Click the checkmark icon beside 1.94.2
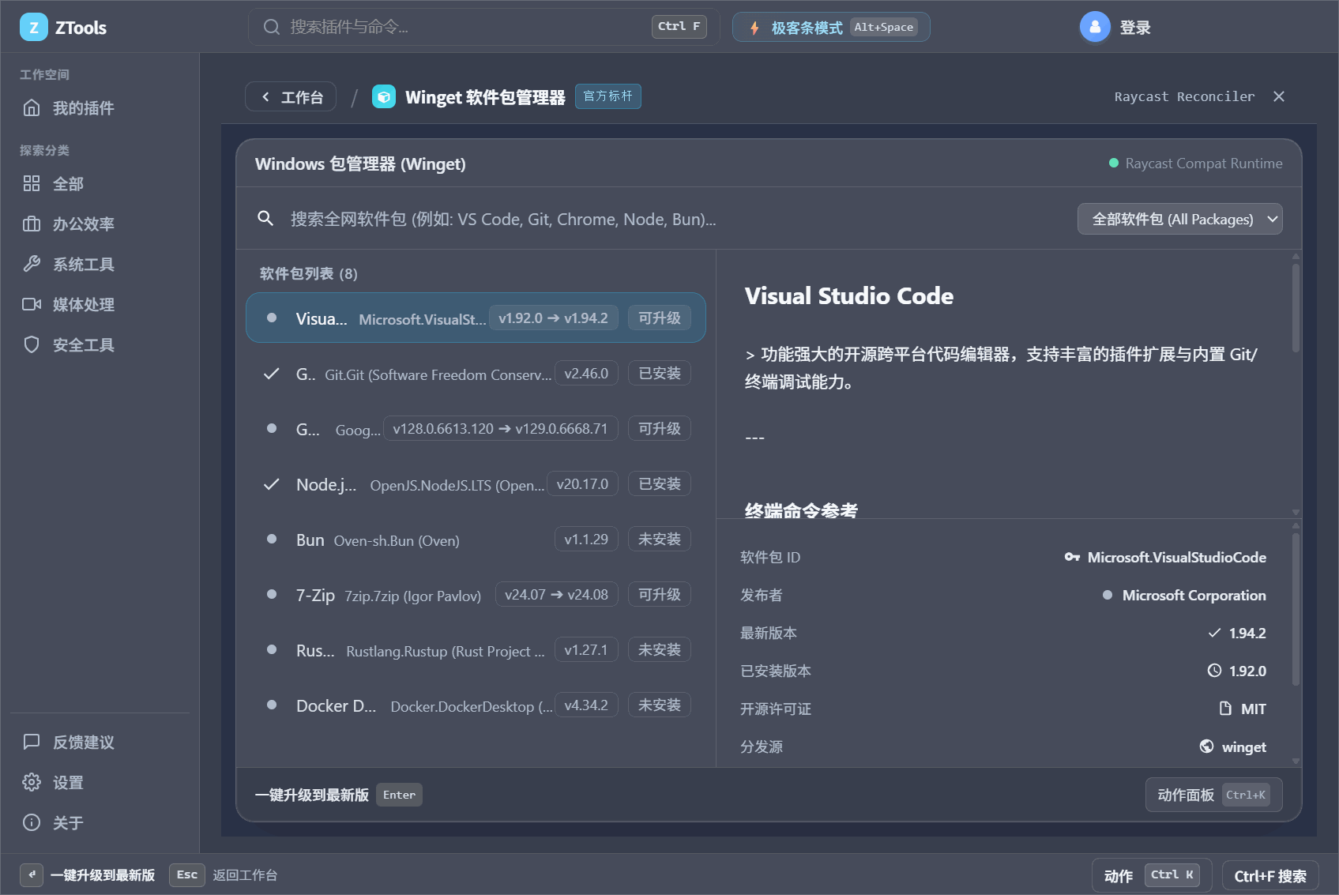The width and height of the screenshot is (1339, 895). click(1215, 634)
